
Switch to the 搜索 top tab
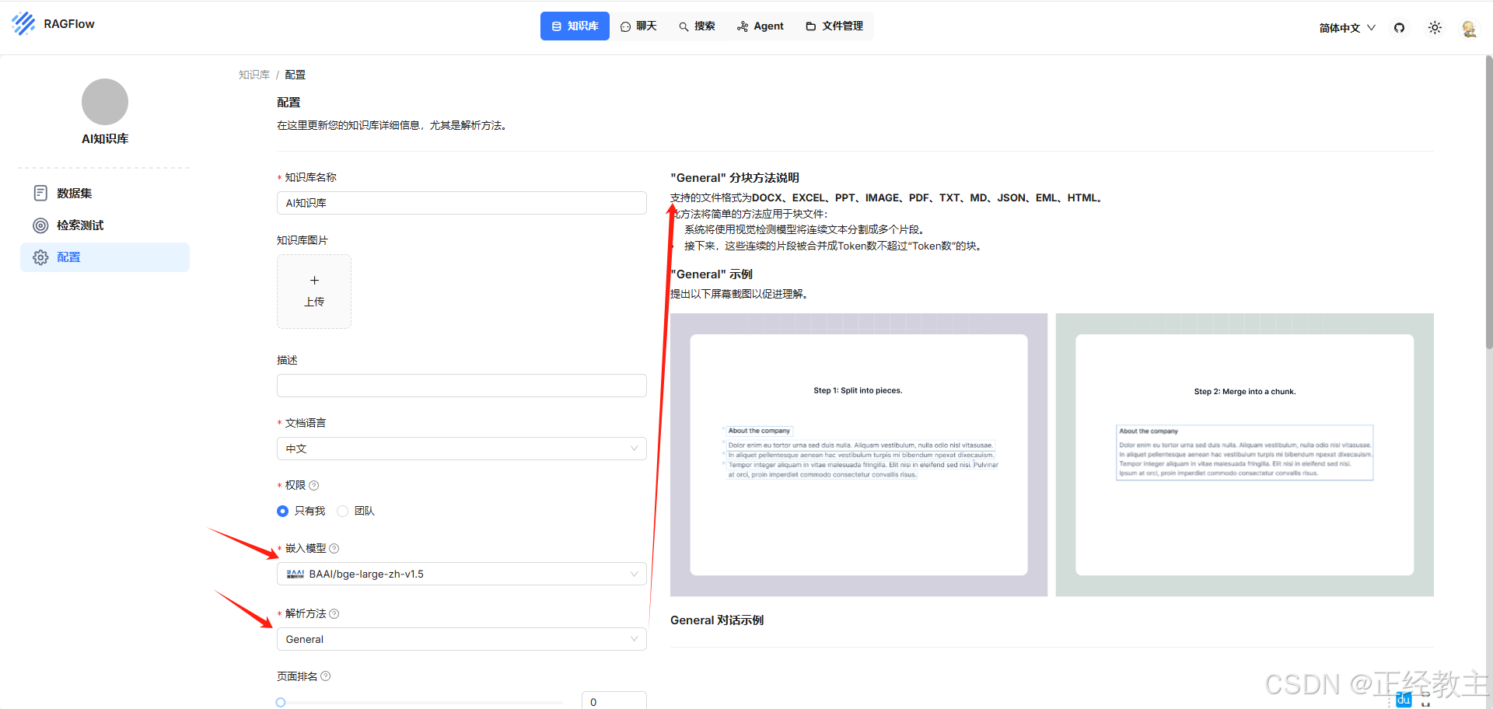tap(697, 26)
